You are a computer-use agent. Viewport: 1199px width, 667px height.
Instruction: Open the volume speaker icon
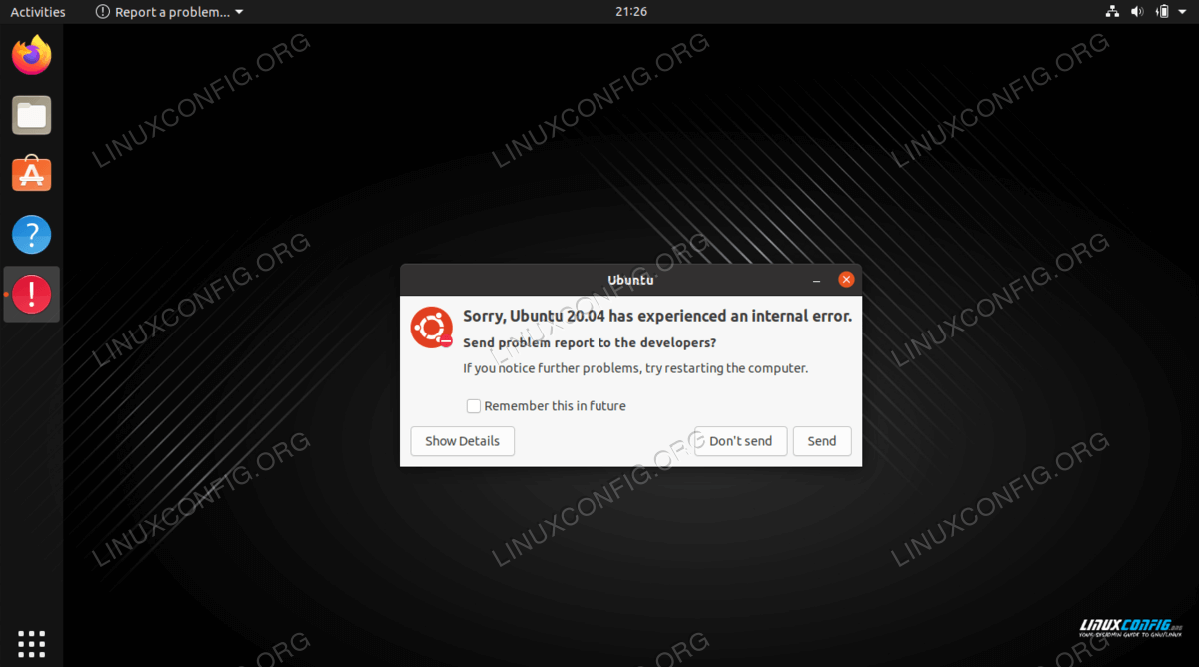1137,12
